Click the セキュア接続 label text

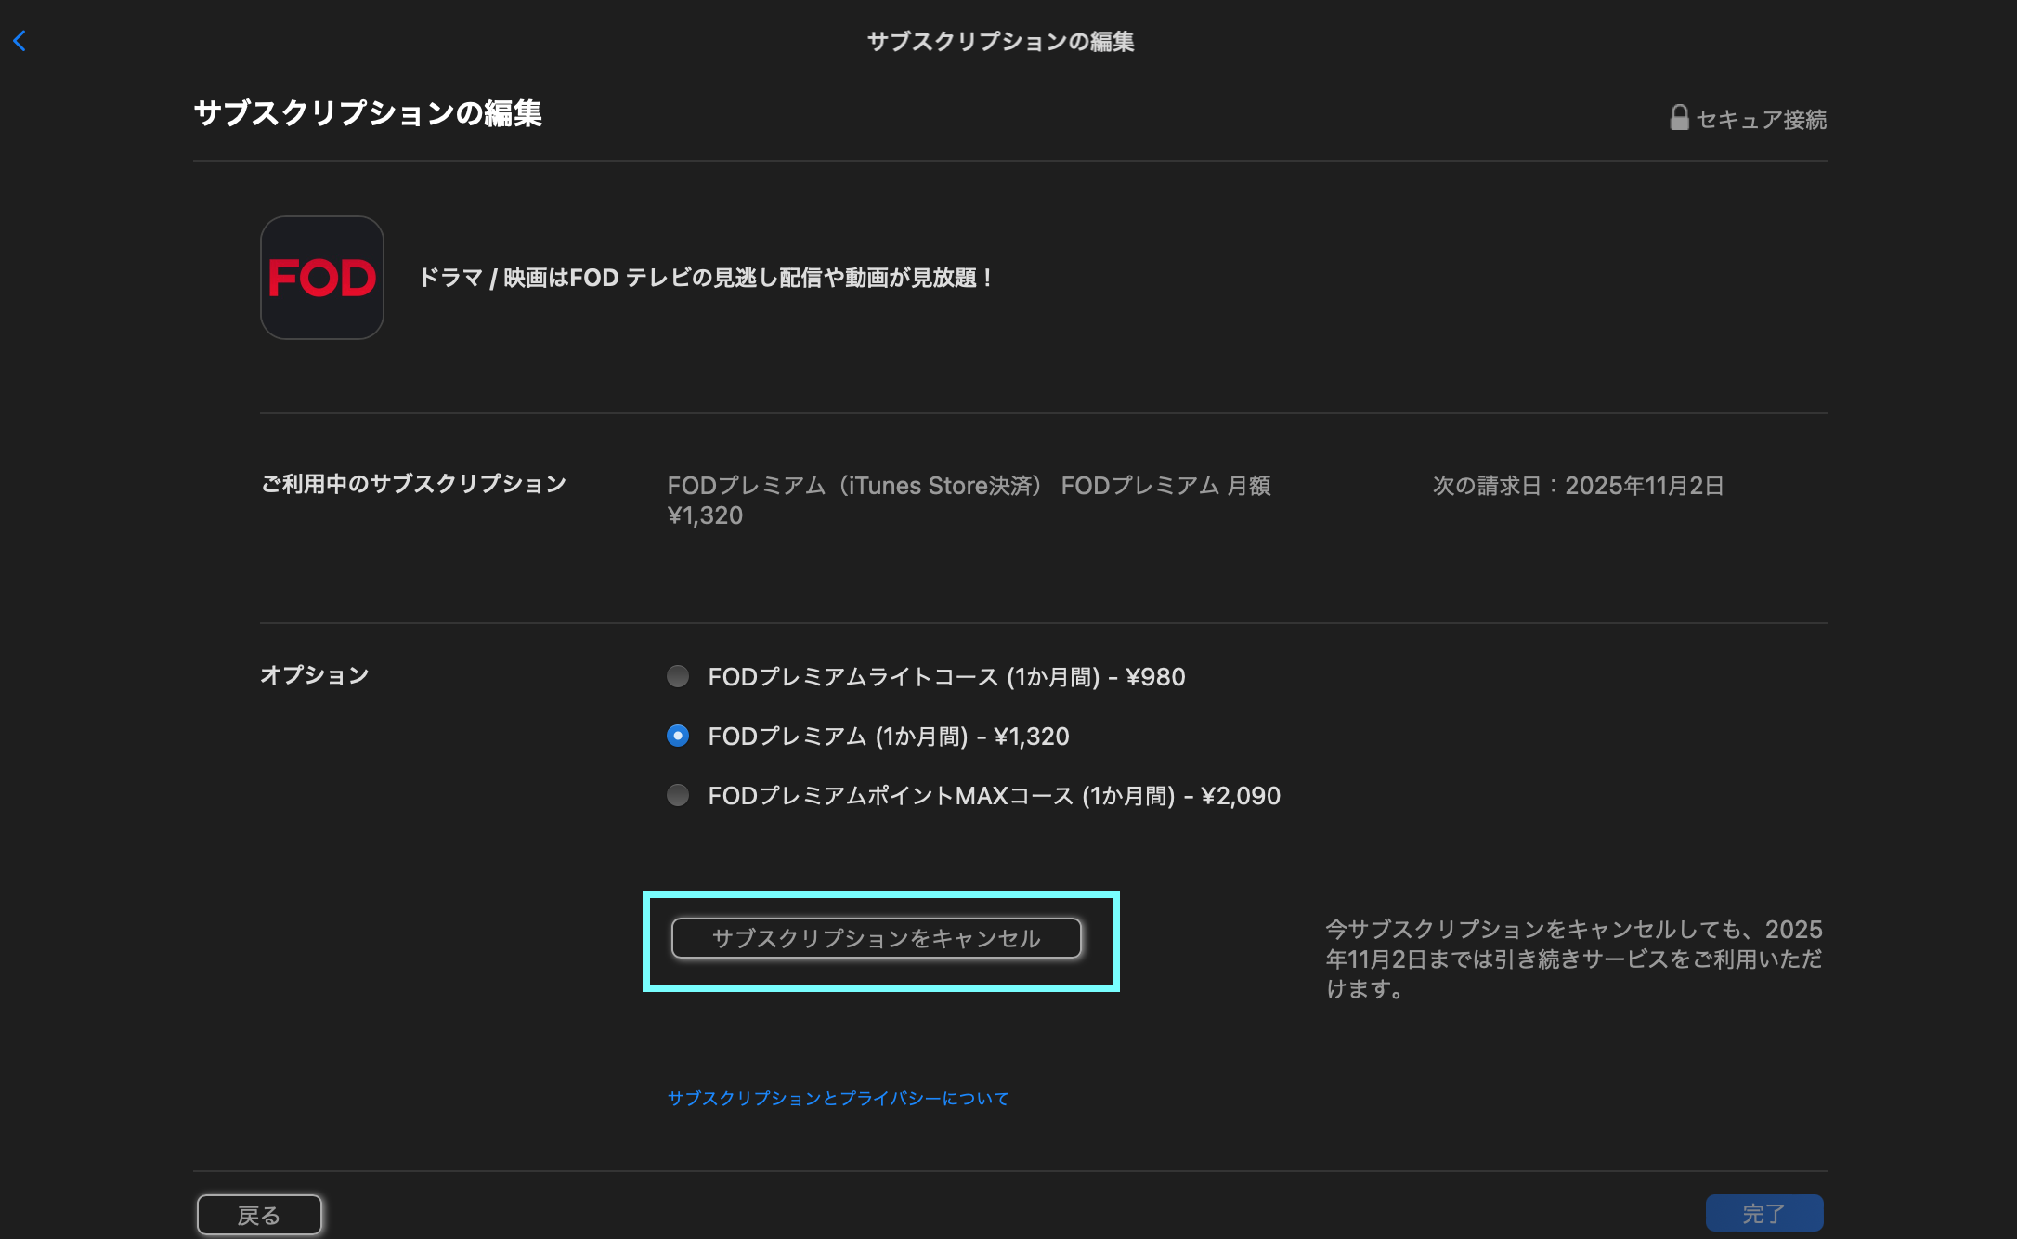(x=1761, y=120)
